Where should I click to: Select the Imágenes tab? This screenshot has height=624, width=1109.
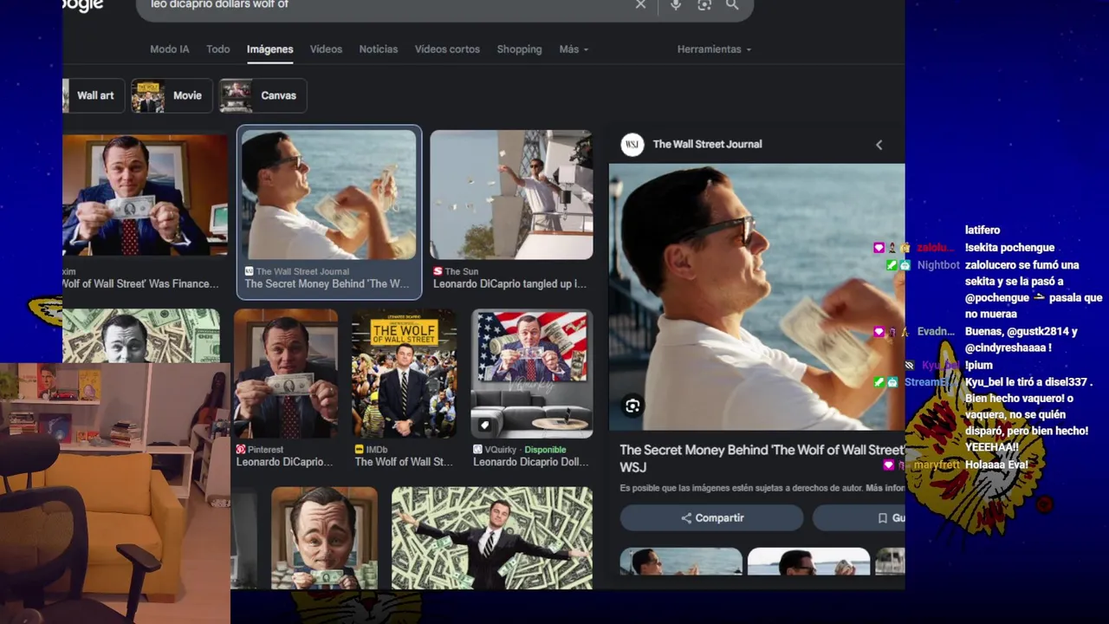[269, 49]
